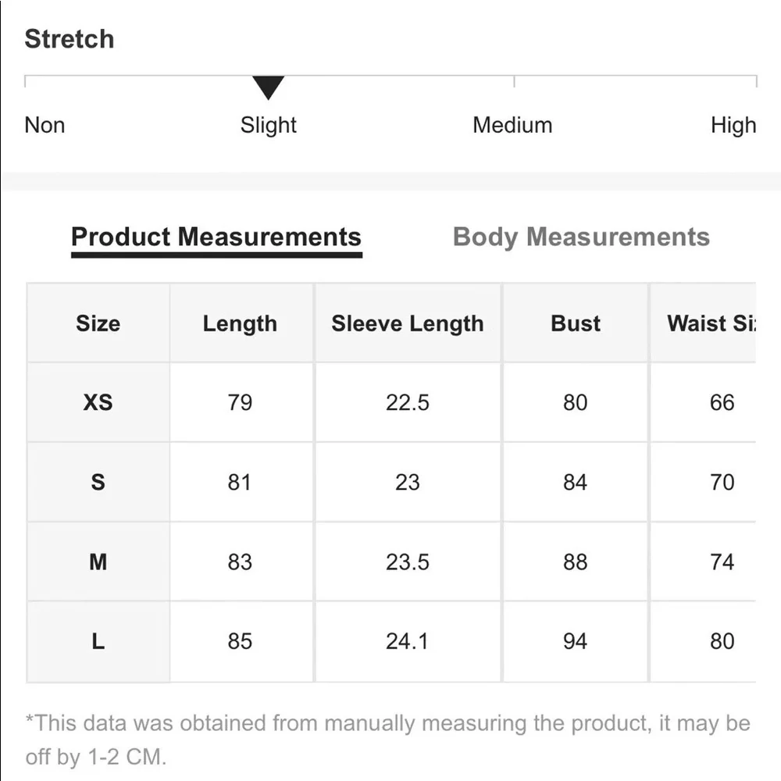
Task: Select the Non stretch label
Action: [45, 125]
